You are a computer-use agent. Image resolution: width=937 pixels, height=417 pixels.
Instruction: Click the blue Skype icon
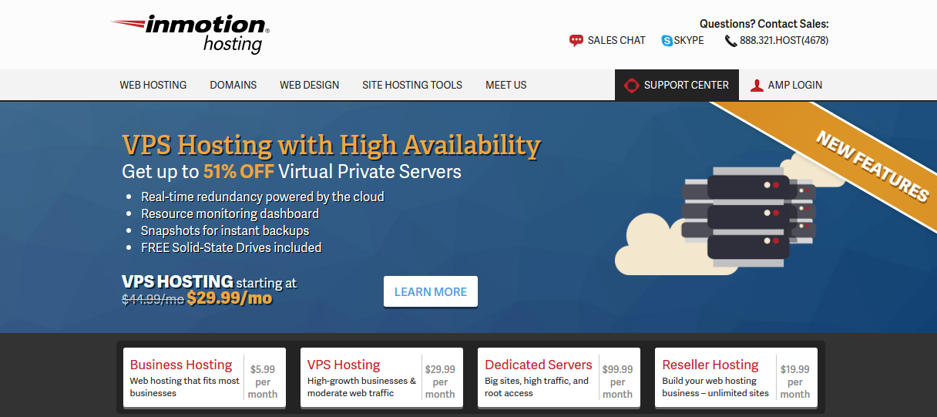[x=667, y=41]
